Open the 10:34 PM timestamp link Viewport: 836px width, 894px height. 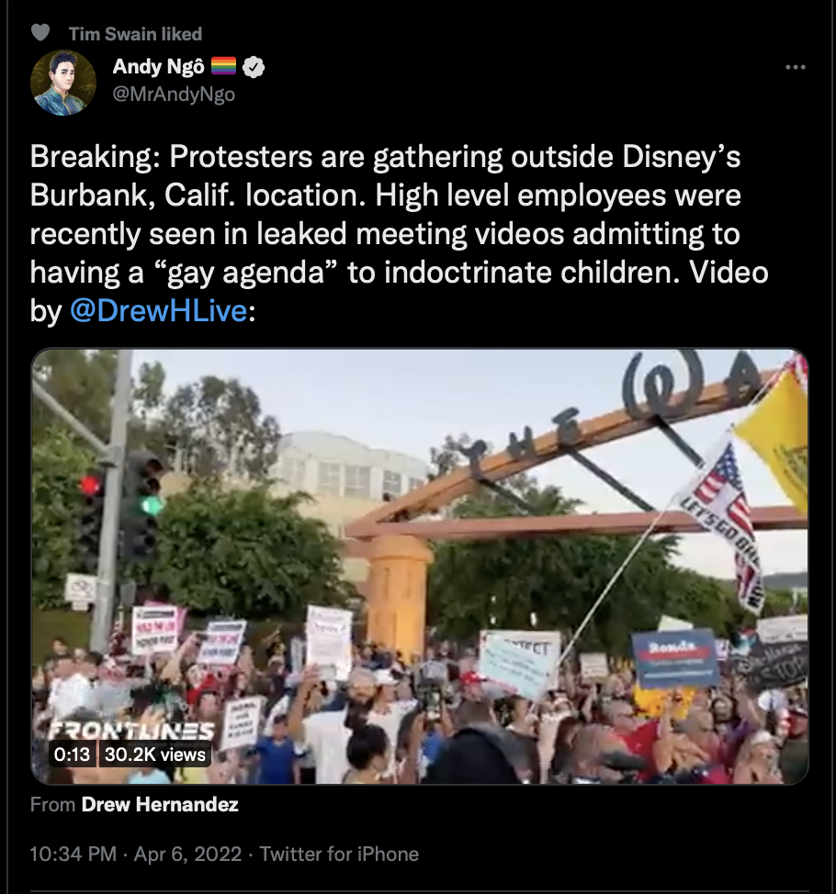(73, 855)
